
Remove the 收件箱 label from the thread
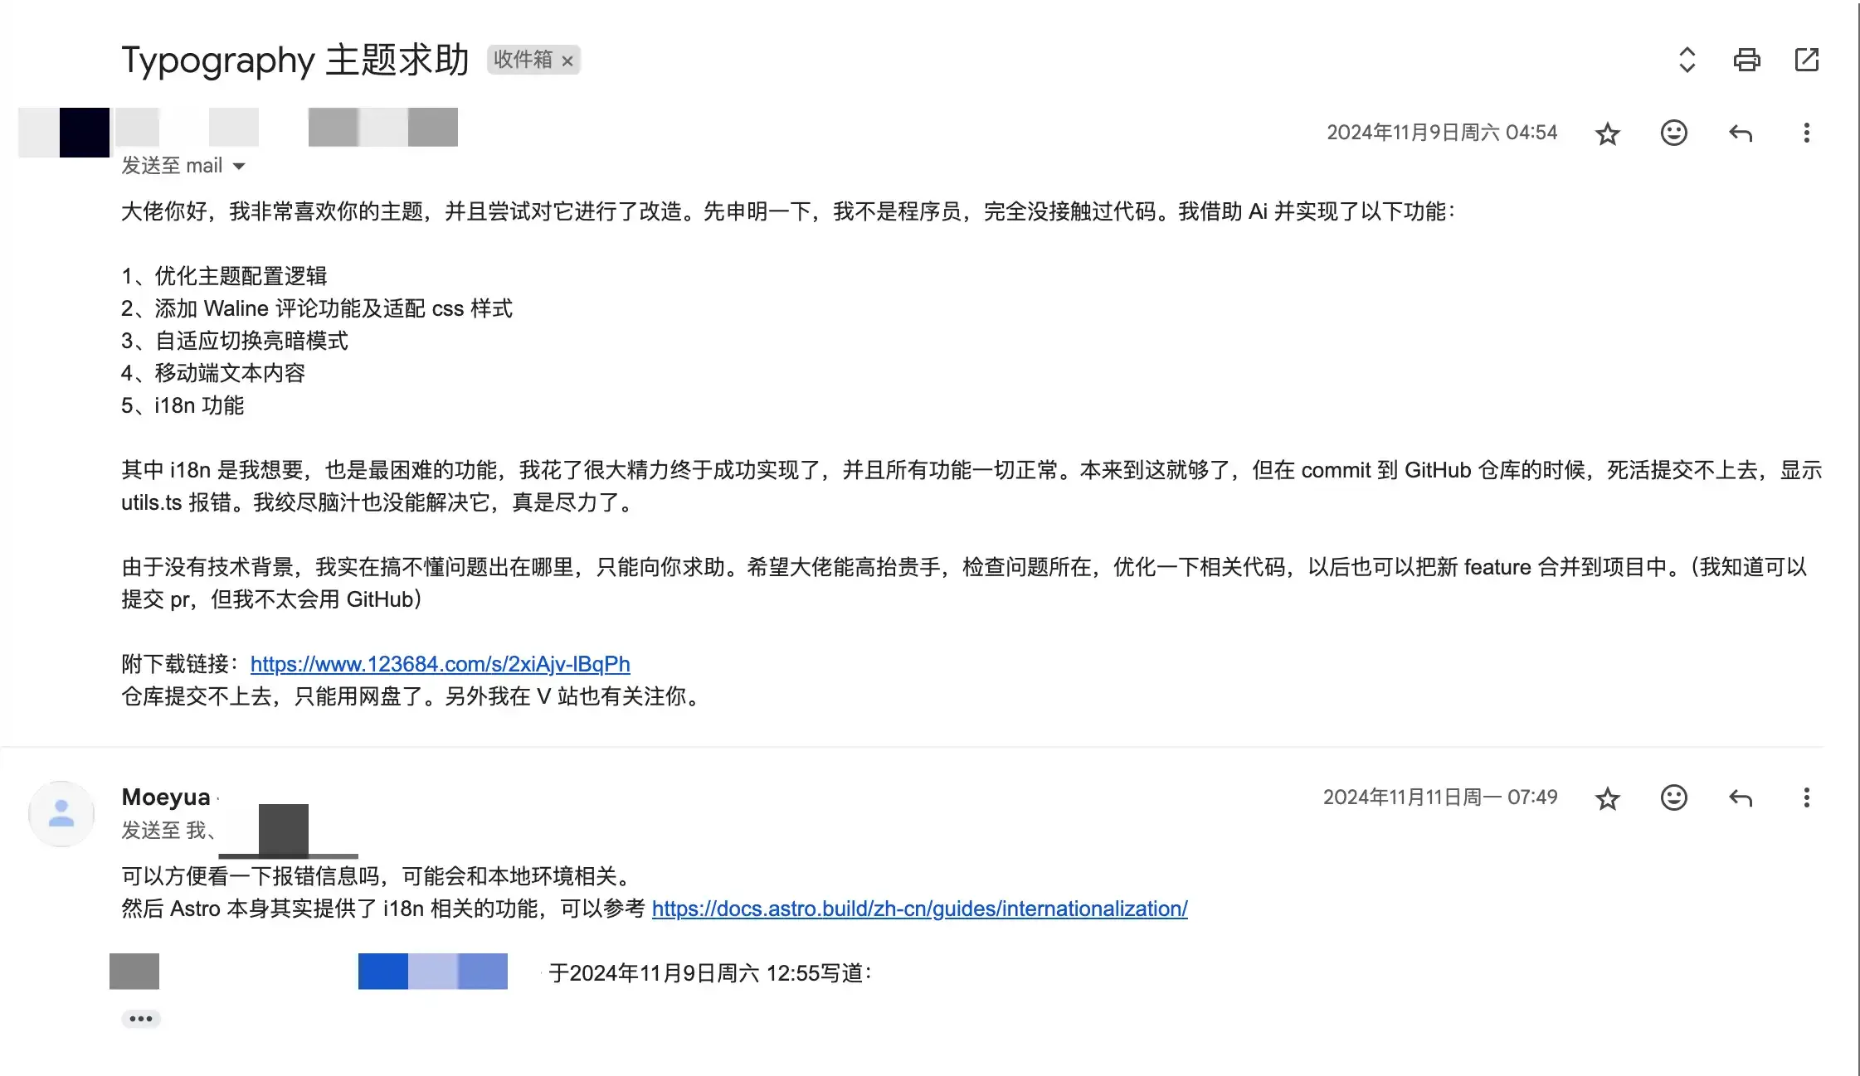[567, 61]
